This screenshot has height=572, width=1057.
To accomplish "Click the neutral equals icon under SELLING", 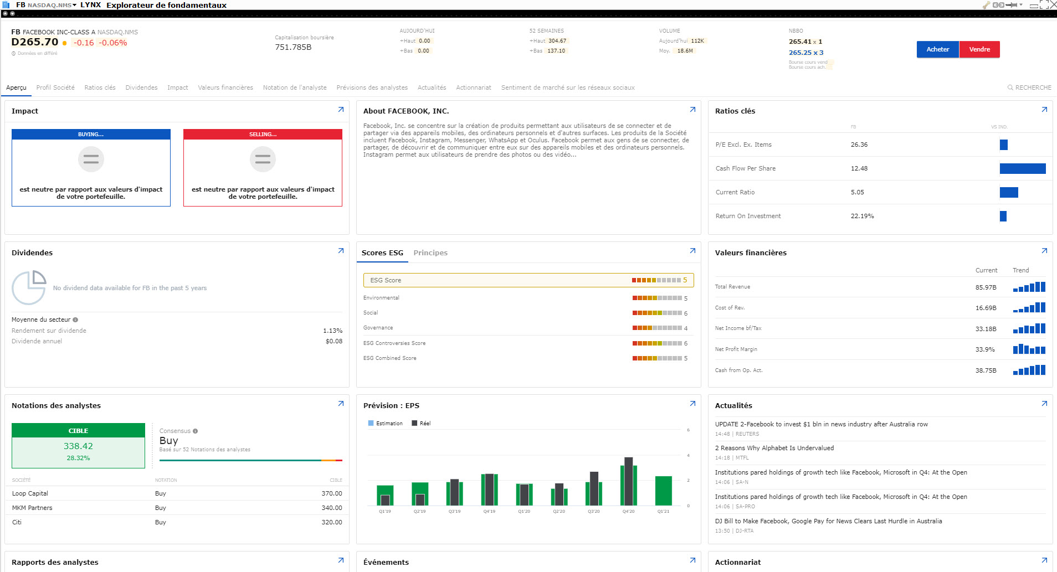I will click(263, 159).
